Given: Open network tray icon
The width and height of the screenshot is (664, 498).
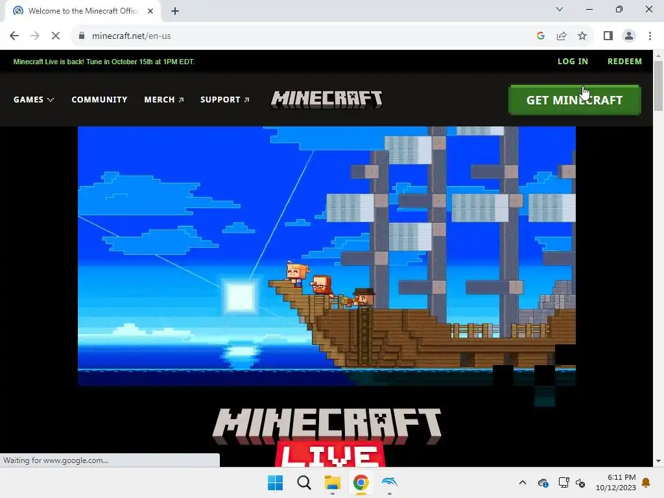Looking at the screenshot, I should coord(563,482).
